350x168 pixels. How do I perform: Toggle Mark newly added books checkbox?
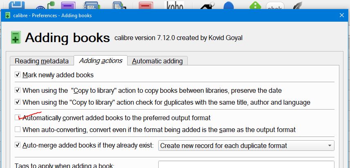[x=18, y=75]
